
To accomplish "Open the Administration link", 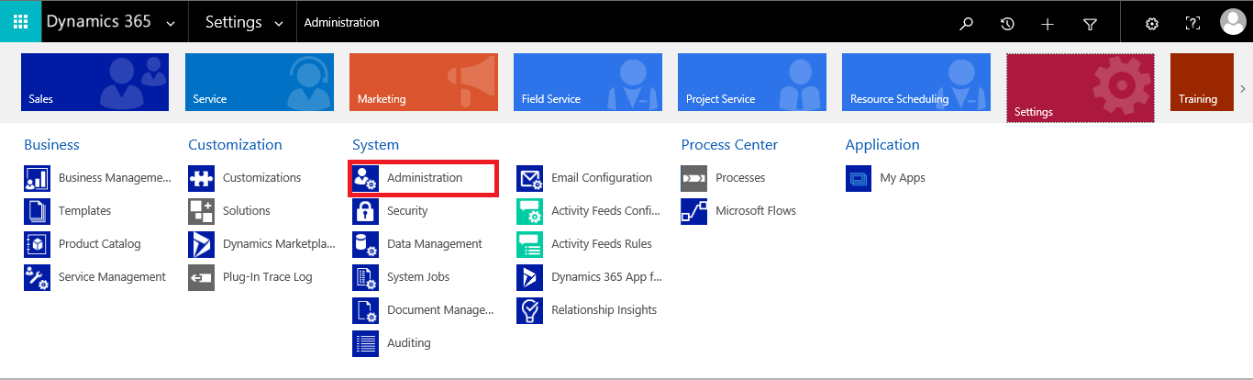I will pos(424,178).
